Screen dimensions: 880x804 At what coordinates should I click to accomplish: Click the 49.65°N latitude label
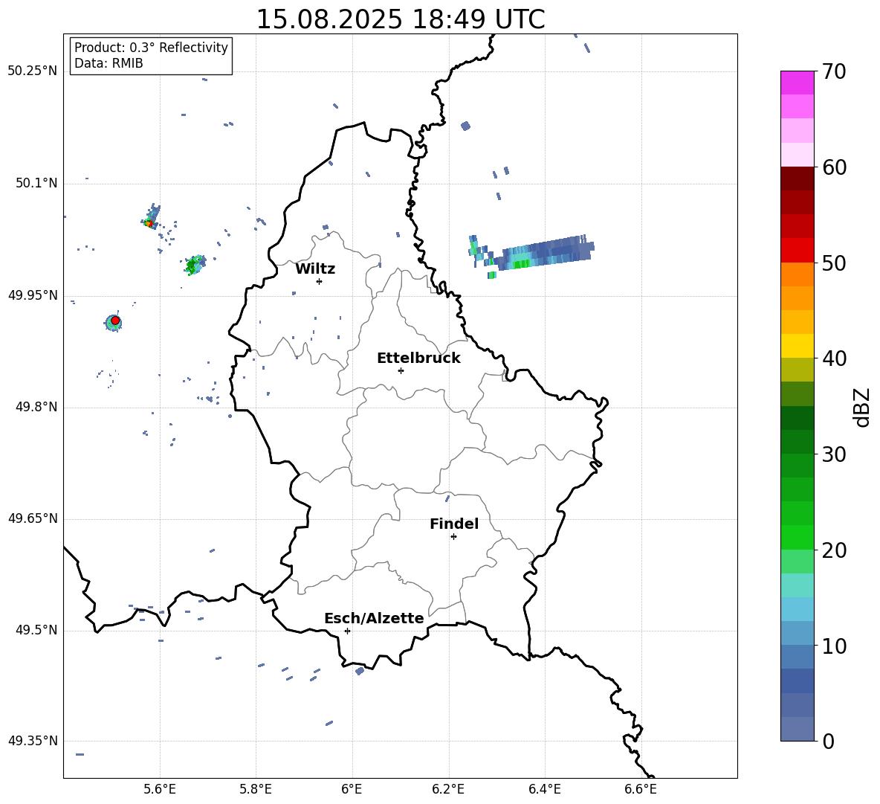point(33,518)
